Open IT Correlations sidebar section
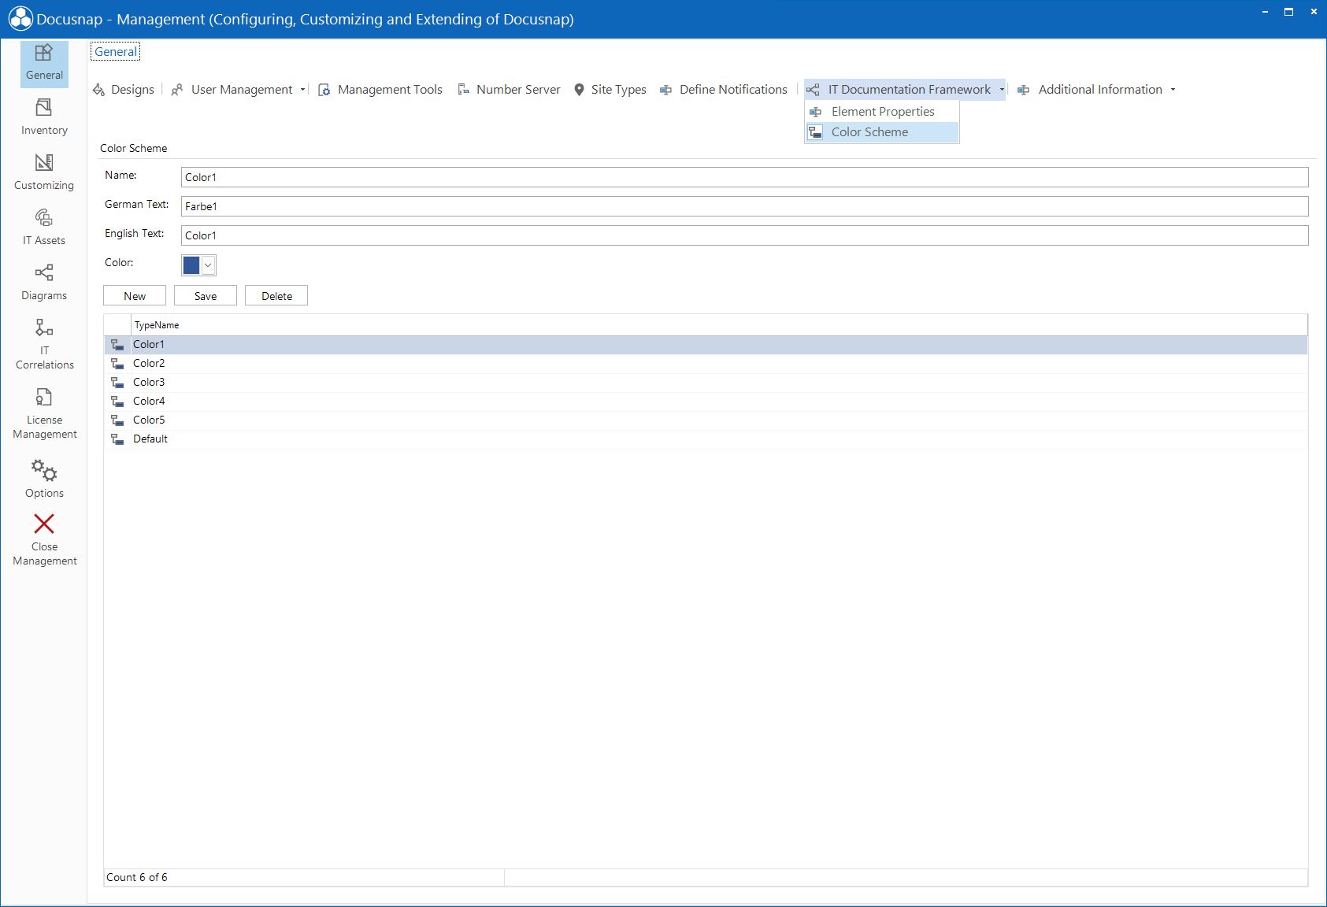The height and width of the screenshot is (907, 1327). tap(44, 344)
